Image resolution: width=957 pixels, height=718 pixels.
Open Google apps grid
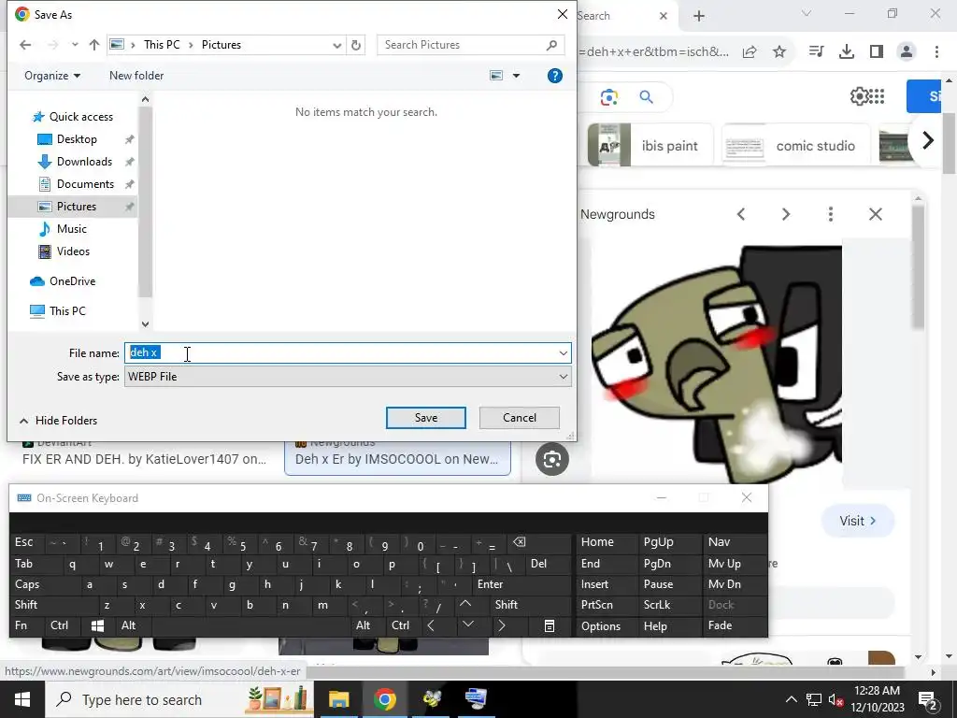point(877,96)
